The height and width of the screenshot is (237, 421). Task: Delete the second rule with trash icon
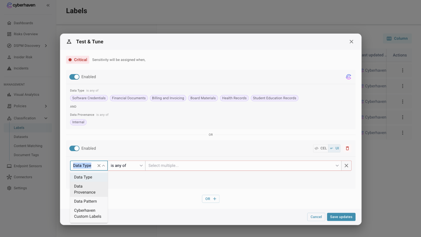pos(347,148)
